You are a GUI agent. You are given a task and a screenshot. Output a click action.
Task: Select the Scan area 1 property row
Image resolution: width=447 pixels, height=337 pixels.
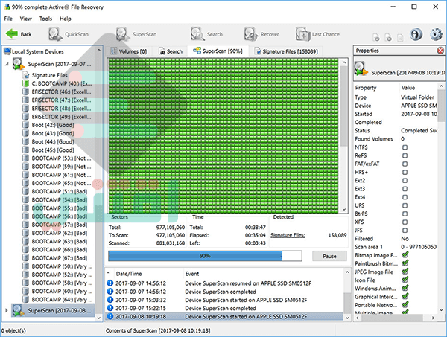396,247
